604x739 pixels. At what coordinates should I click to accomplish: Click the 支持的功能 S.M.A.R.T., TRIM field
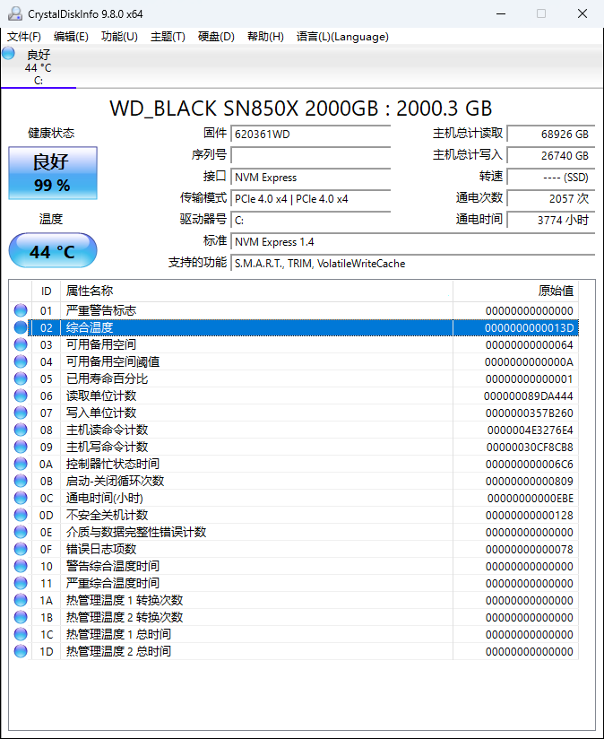413,264
